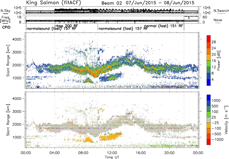Click the "Velocity [m s-1]" colorbar title
This screenshot has height=159, width=229.
coord(226,120)
